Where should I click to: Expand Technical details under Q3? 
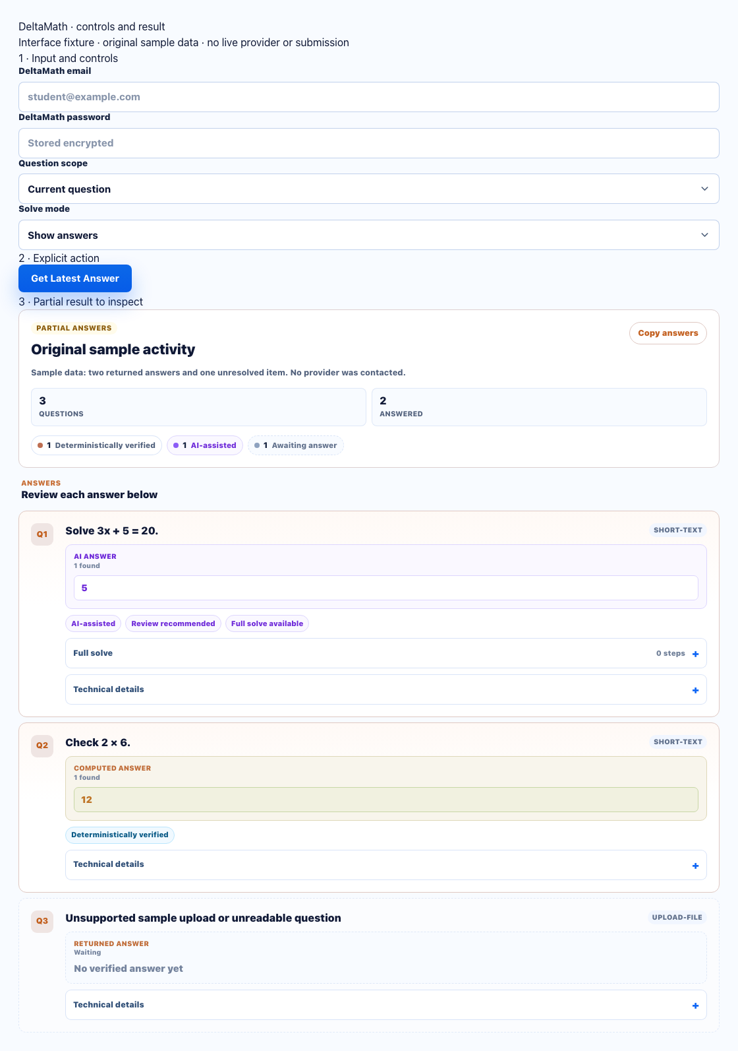click(385, 1005)
